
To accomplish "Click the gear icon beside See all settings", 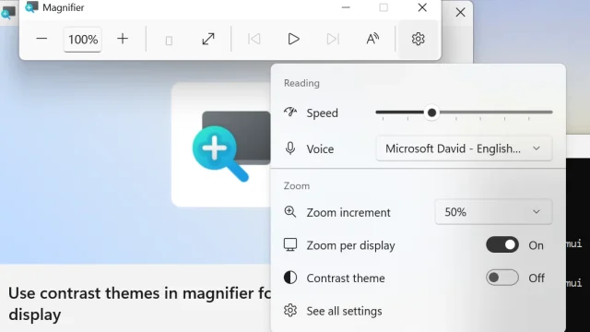I will click(290, 311).
